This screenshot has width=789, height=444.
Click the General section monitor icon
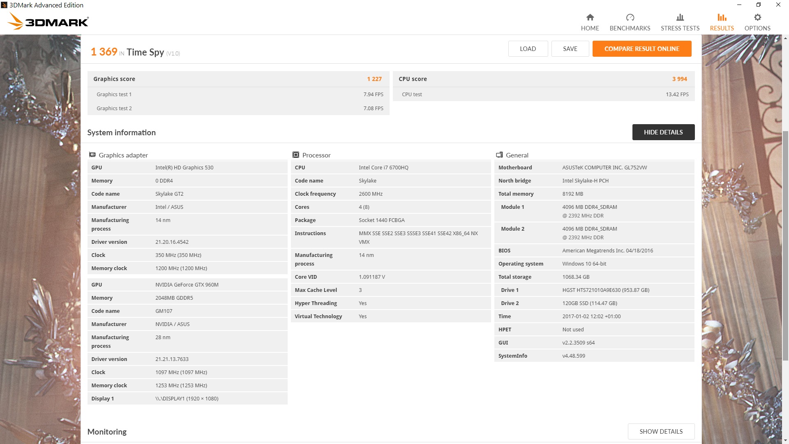point(499,155)
